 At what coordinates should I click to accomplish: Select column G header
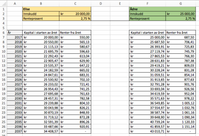181,4
